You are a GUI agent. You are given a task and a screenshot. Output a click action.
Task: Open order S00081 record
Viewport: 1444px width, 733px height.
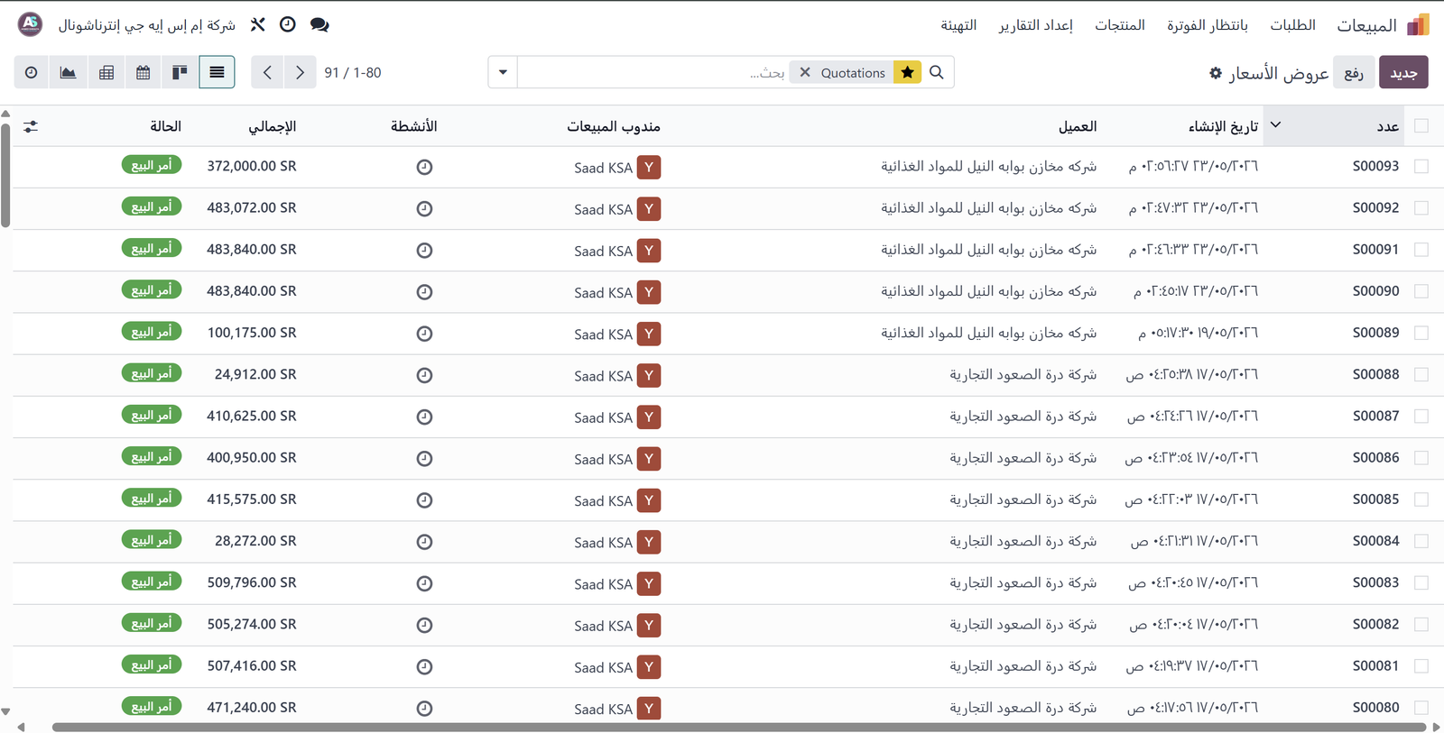click(x=1375, y=665)
